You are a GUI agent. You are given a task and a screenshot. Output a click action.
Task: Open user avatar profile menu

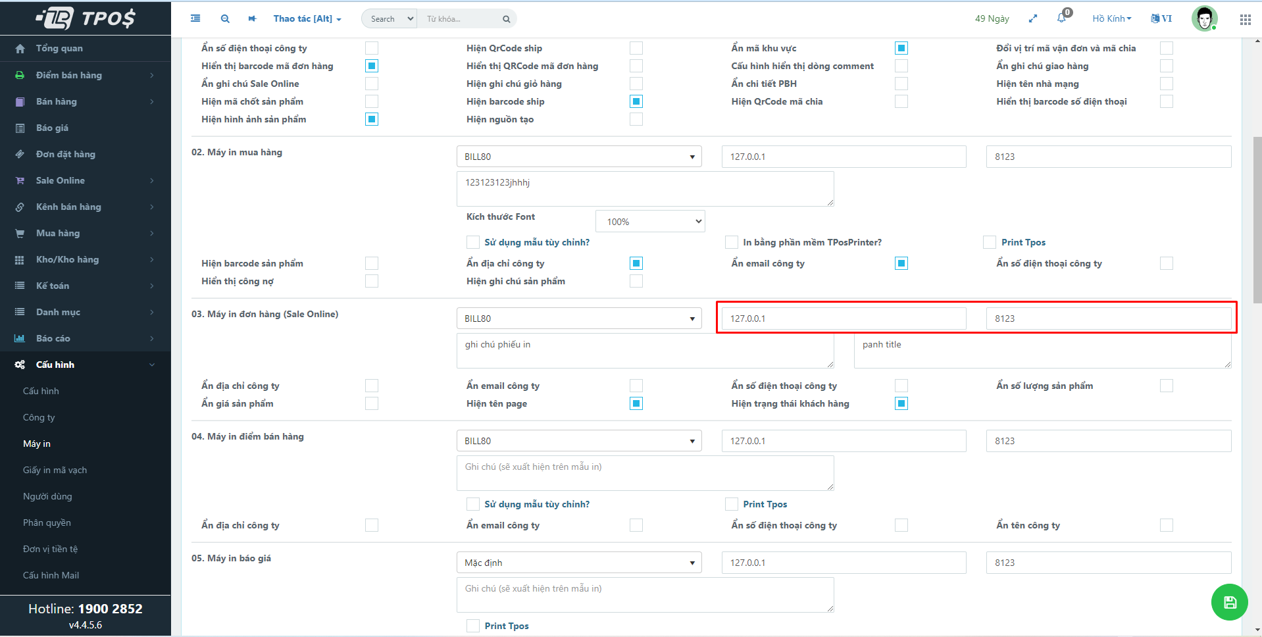coord(1204,18)
